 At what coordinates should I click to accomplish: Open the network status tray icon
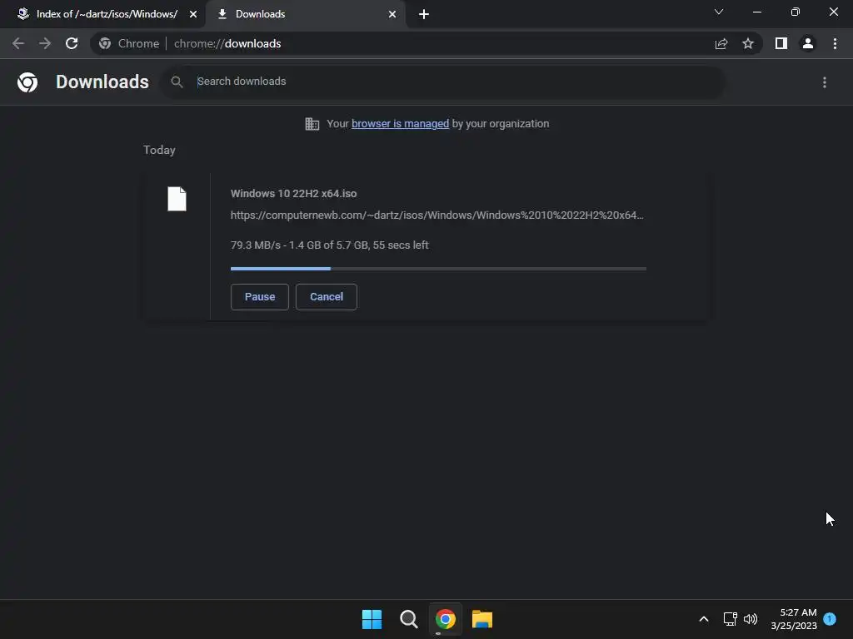pyautogui.click(x=730, y=619)
